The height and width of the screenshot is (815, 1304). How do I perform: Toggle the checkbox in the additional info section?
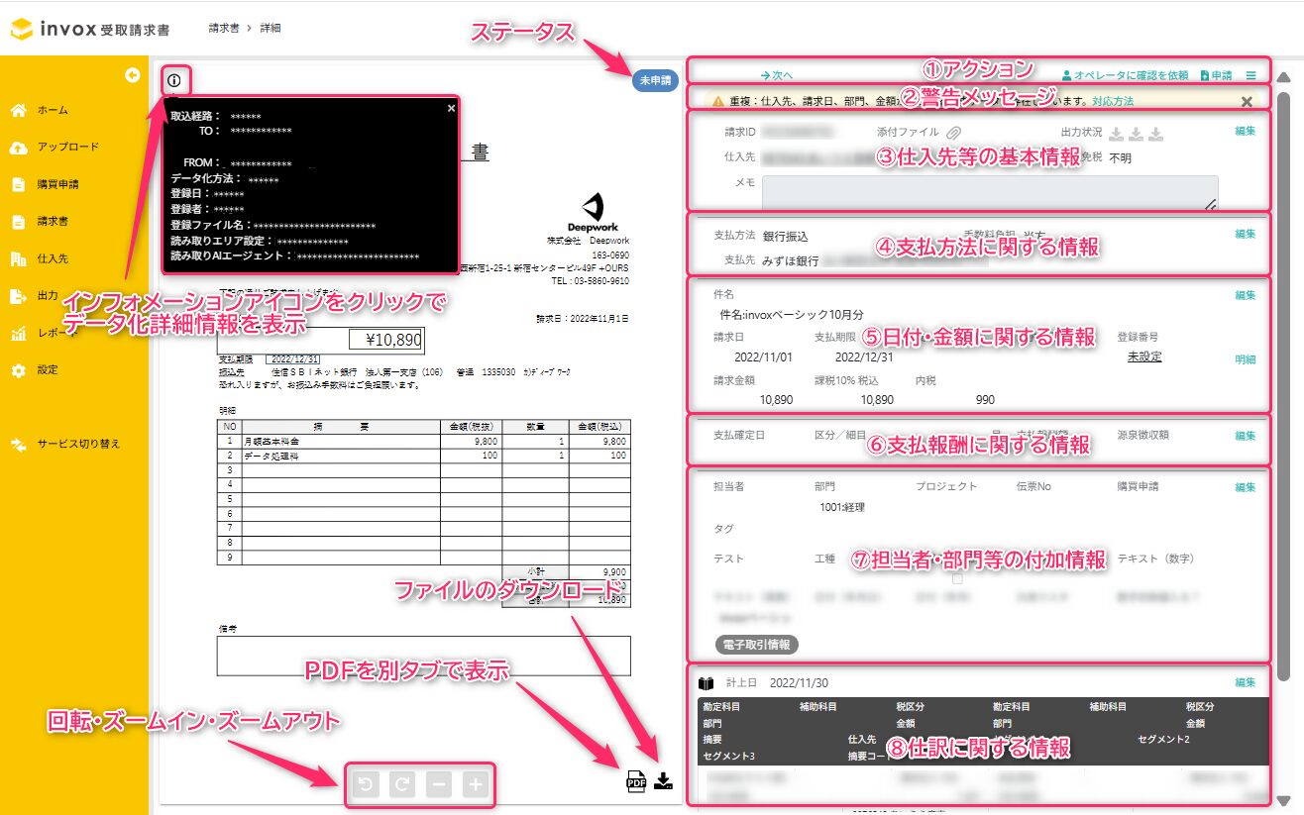(957, 578)
